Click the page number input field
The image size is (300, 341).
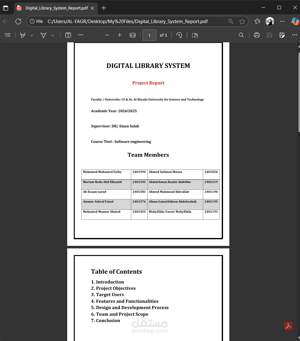[149, 35]
